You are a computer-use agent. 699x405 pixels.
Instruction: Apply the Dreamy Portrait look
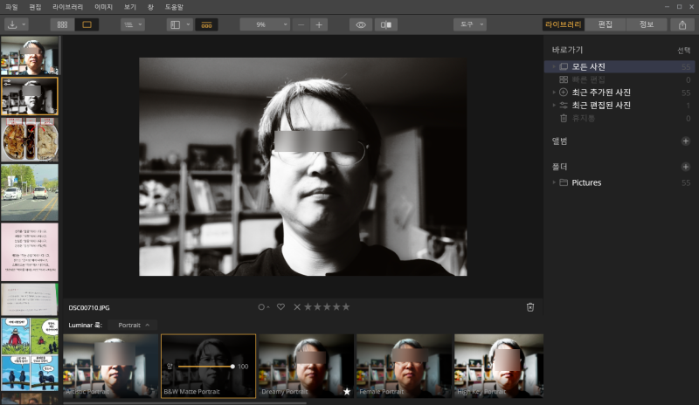point(306,366)
